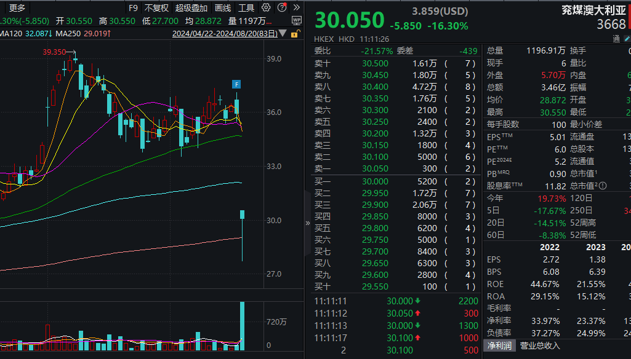The image size is (631, 359).
Task: Toggle the yellow chart lock icon
Action: [297, 34]
